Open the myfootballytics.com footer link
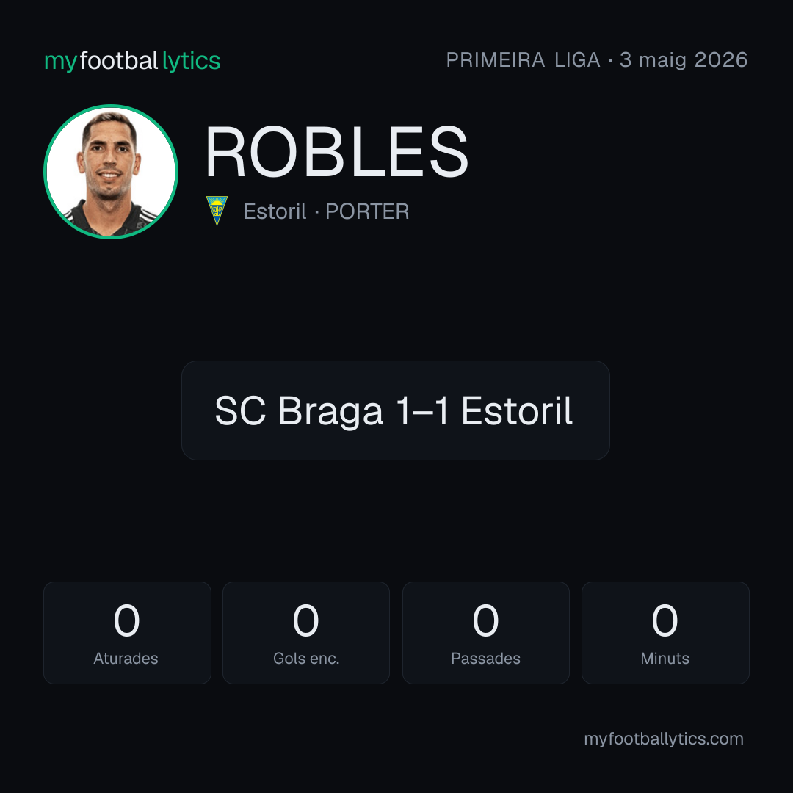This screenshot has width=793, height=793. (x=664, y=739)
